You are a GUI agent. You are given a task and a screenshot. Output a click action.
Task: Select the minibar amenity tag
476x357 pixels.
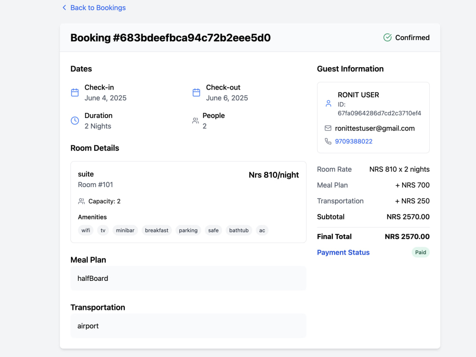[x=125, y=230]
